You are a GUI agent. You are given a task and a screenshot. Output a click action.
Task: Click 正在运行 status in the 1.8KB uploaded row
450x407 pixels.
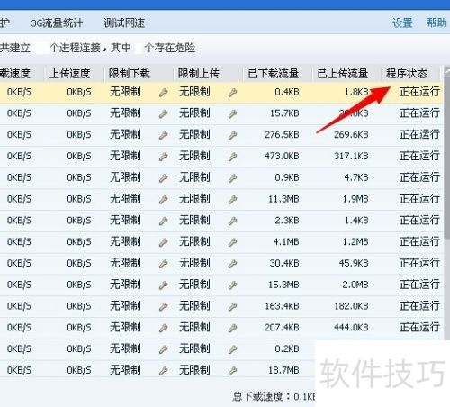coord(419,92)
